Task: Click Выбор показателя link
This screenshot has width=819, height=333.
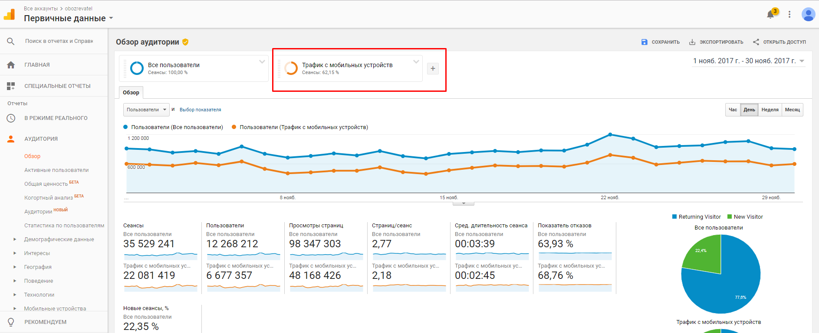Action: point(201,110)
